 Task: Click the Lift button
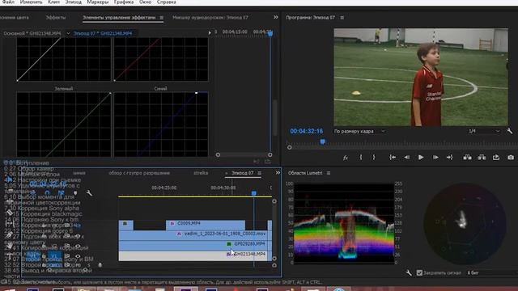(467, 158)
